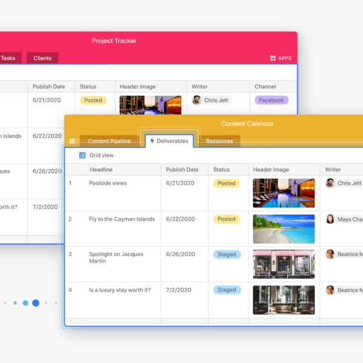Image resolution: width=363 pixels, height=363 pixels.
Task: Select 'Fly to the Cayman Islands' cell
Action: 122,219
